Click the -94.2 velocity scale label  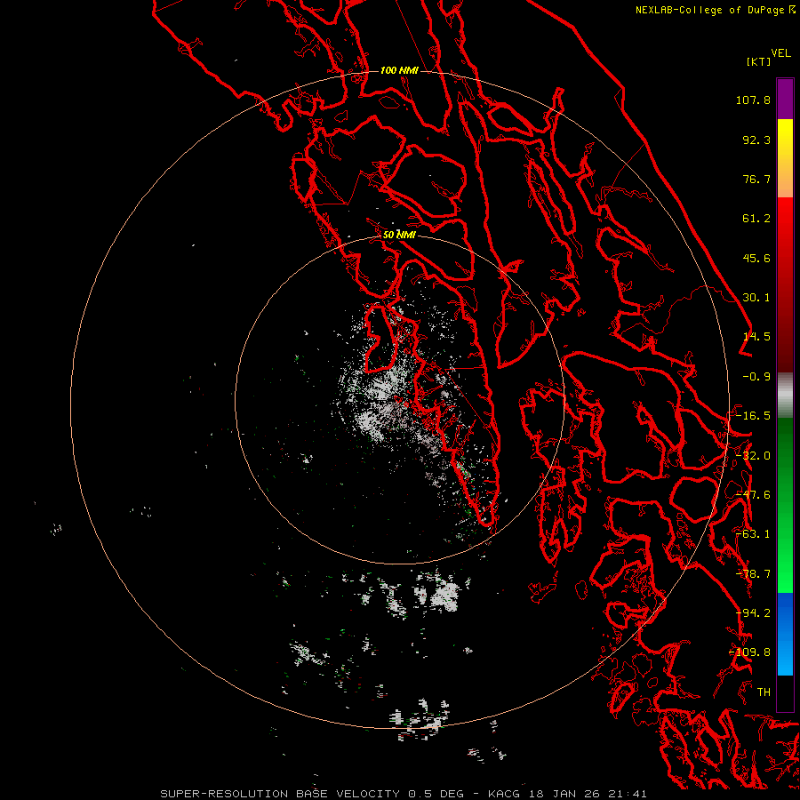[753, 613]
